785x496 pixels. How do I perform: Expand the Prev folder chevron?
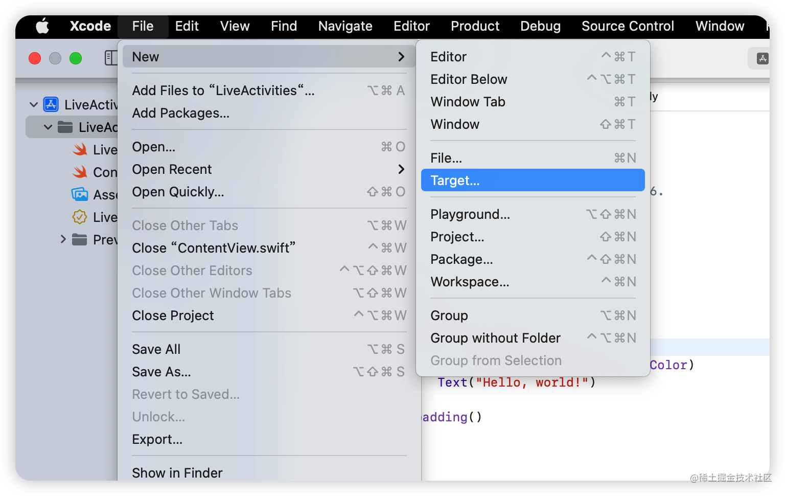pyautogui.click(x=63, y=239)
